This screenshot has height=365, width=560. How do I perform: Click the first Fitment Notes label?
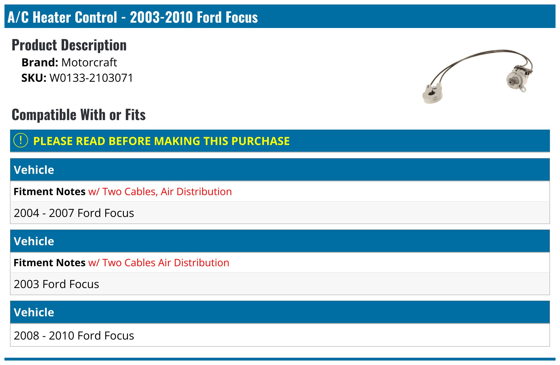50,191
